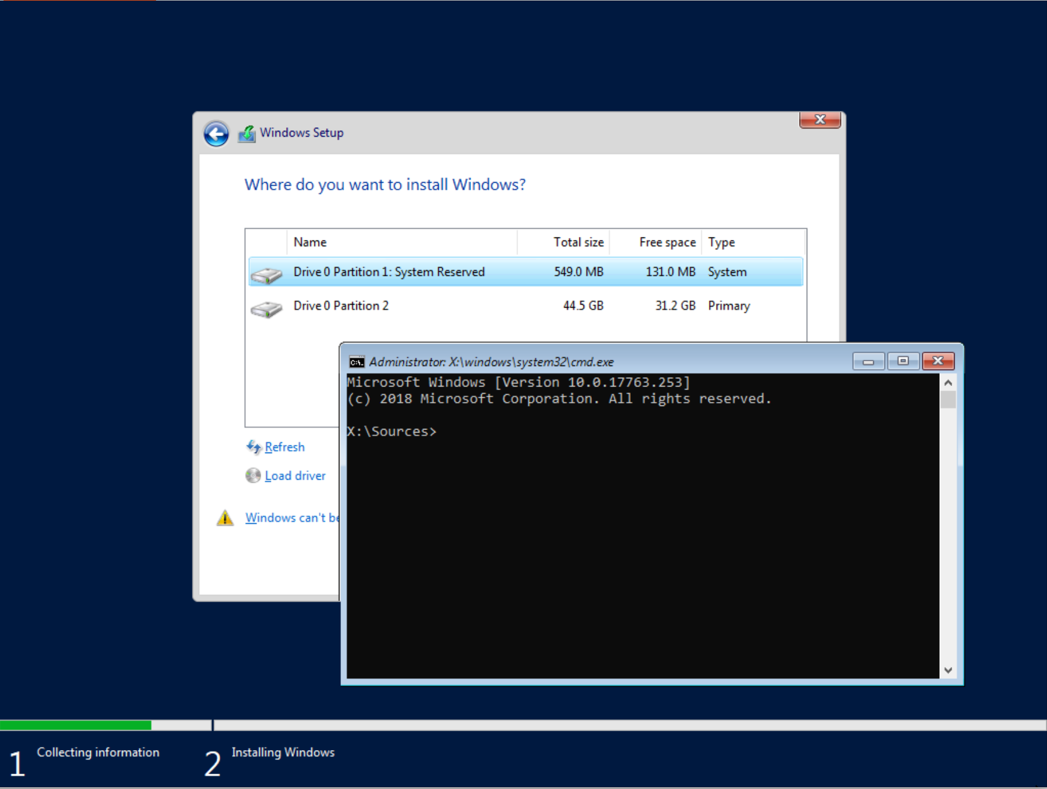Click drive icon for Drive 0 Partition 1
Viewport: 1047px width, 789px height.
(266, 274)
